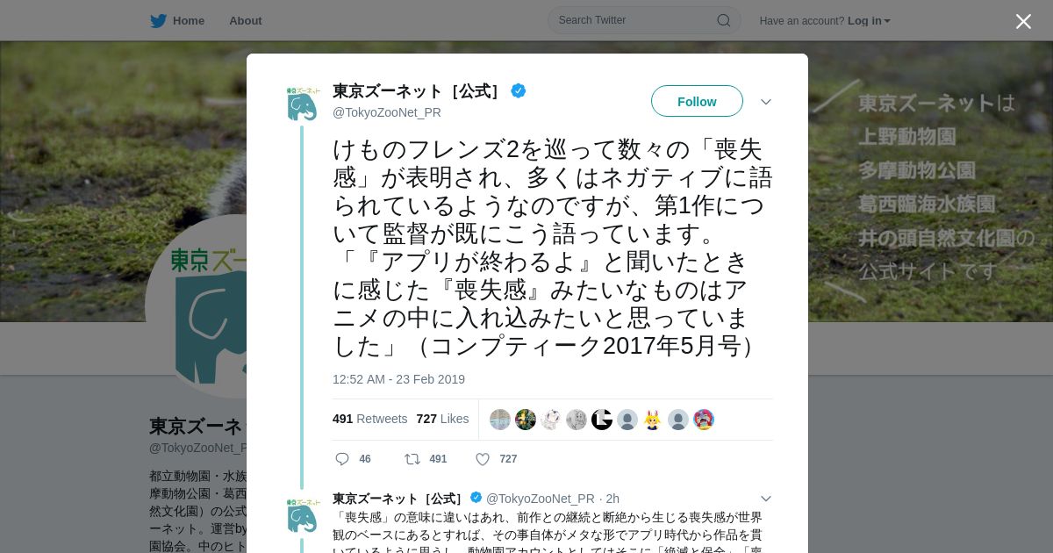Click the Twitter bird Home icon
The image size is (1053, 553).
pos(158,21)
